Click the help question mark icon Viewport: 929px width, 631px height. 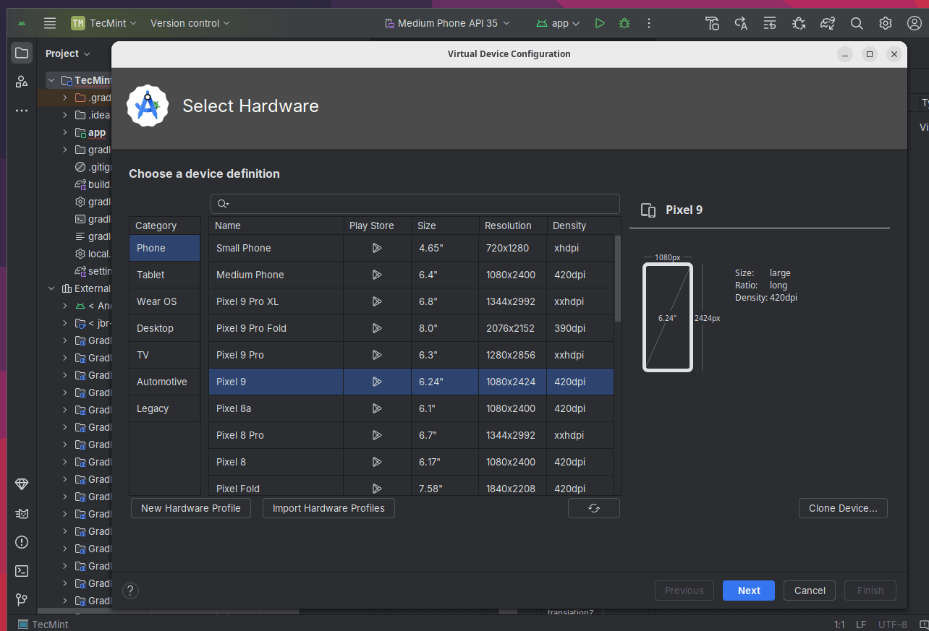(130, 591)
